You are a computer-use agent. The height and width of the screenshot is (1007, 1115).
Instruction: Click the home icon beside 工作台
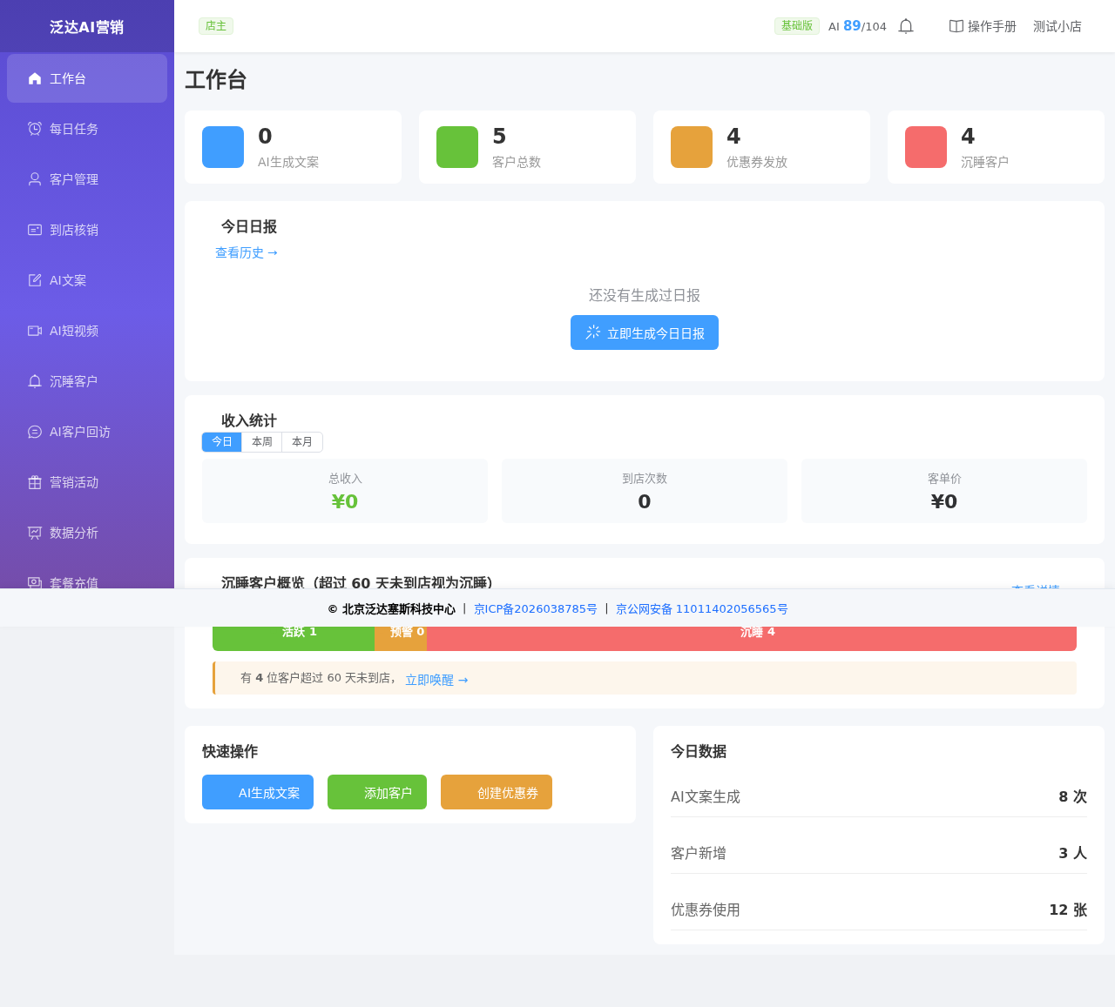(35, 78)
